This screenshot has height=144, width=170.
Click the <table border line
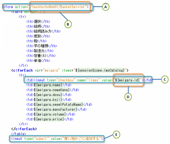click(x=28, y=12)
